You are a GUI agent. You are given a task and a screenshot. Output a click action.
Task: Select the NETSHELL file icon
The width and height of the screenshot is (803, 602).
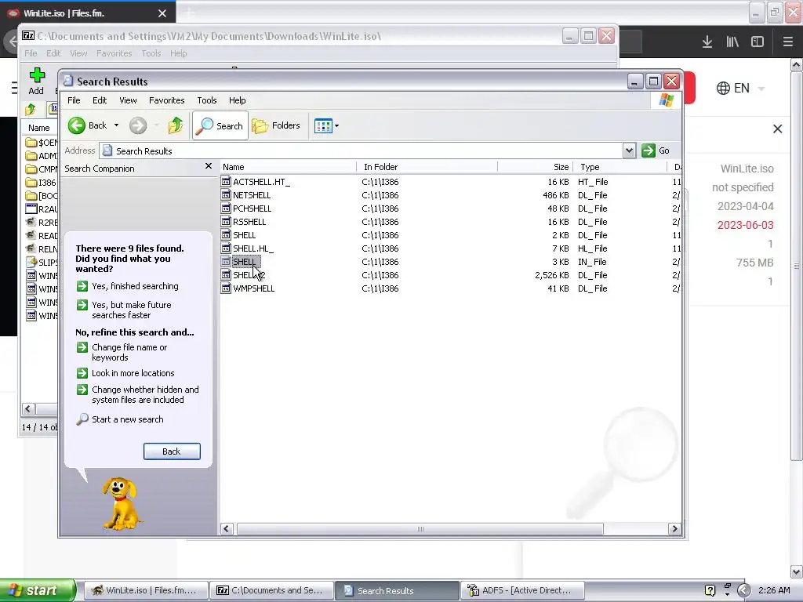coord(226,194)
